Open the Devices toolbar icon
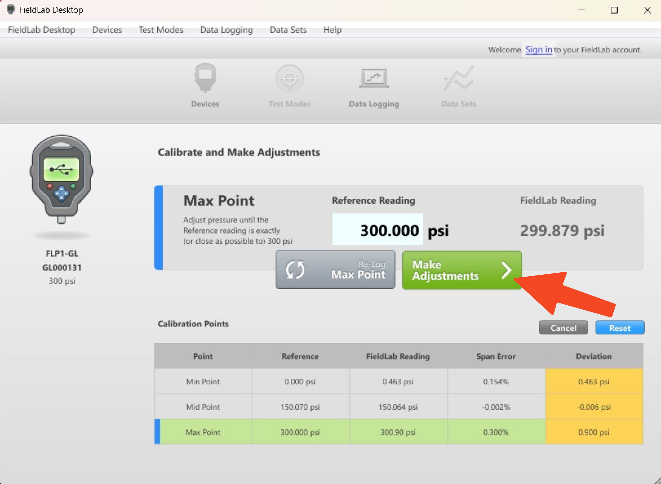Screen dimensions: 661x484 click(x=205, y=86)
